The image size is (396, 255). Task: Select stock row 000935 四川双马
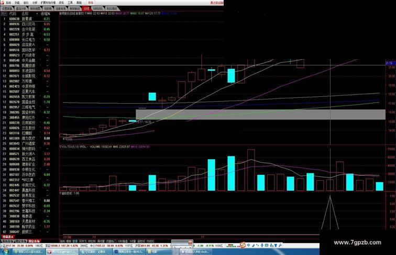pyautogui.click(x=27, y=24)
